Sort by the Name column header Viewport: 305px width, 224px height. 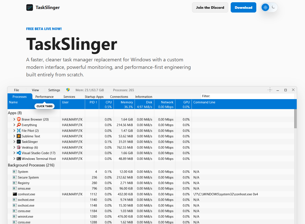[x=34, y=104]
